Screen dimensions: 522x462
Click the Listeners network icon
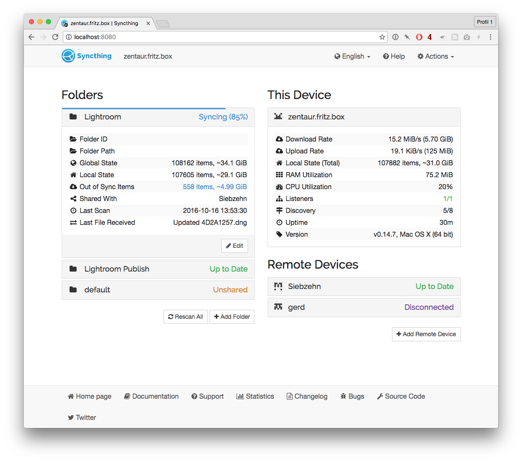279,198
